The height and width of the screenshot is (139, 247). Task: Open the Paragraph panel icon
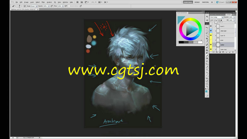pos(207,17)
